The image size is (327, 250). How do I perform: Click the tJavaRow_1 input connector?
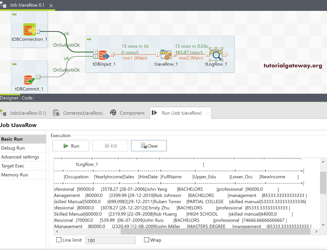pyautogui.click(x=158, y=55)
